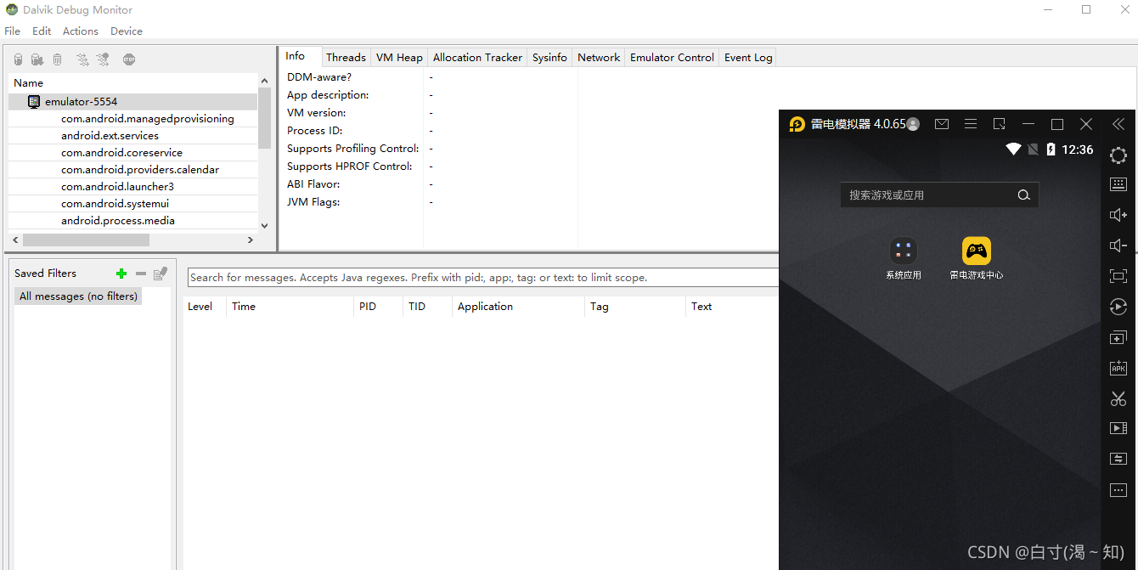Open the Actions menu
This screenshot has height=570, width=1138.
(80, 31)
